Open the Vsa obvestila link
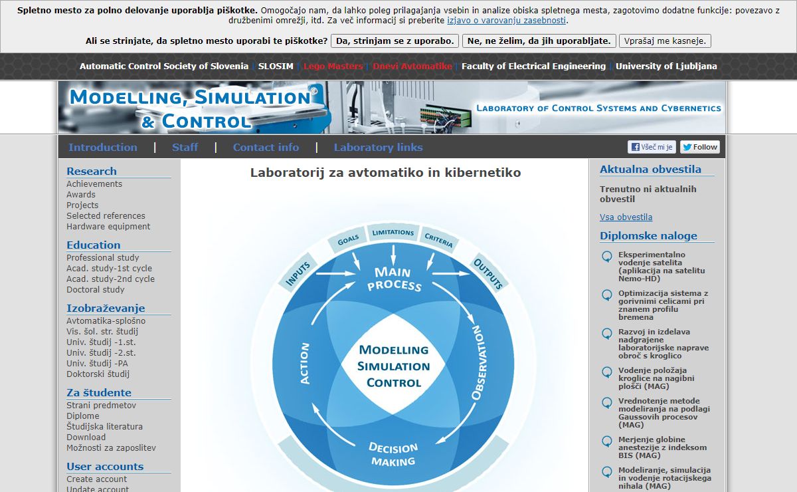Screen dimensions: 797x492 point(626,217)
